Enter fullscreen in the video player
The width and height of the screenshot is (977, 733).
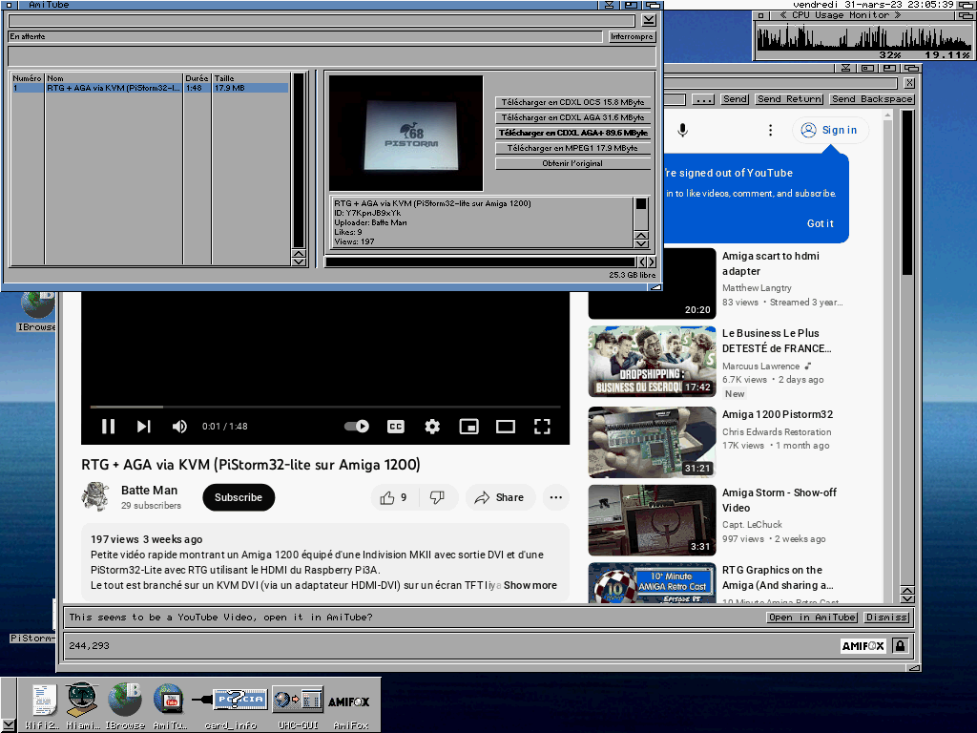(542, 427)
